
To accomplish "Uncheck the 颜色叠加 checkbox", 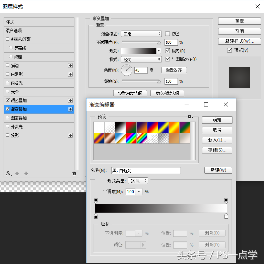I will point(7,100).
